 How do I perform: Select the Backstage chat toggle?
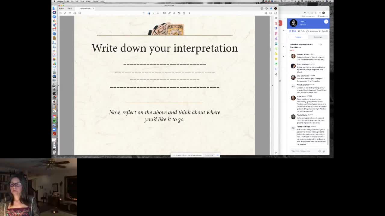tap(318, 37)
